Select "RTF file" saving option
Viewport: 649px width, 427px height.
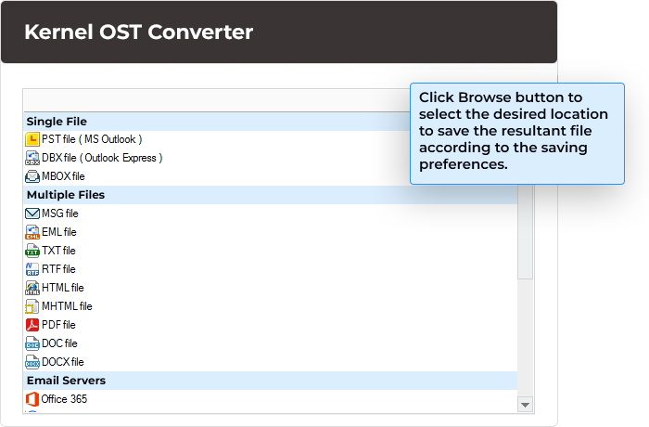(271, 269)
